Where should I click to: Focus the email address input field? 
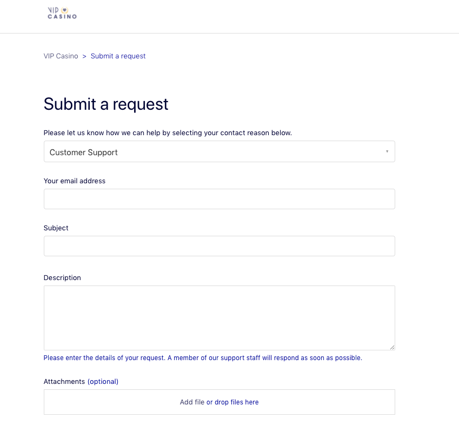pos(219,199)
